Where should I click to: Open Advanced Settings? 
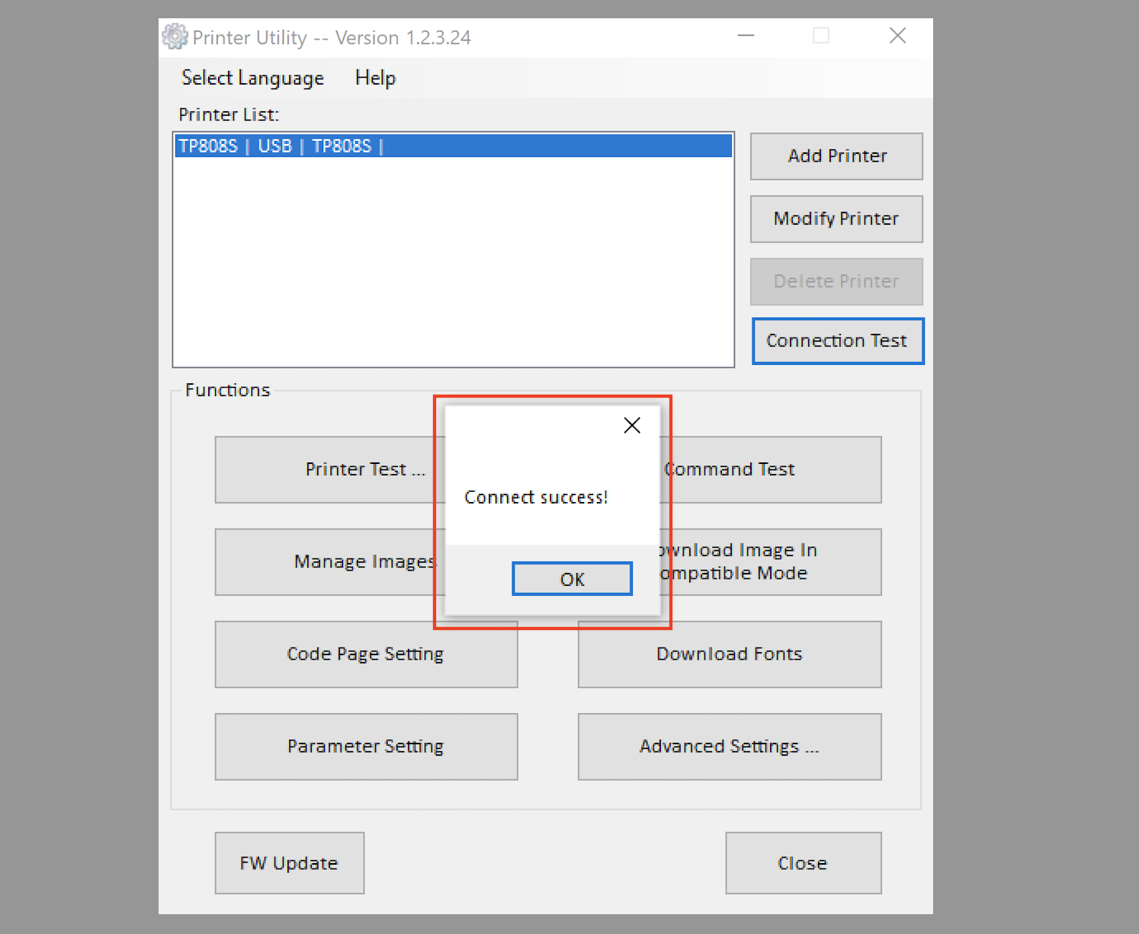730,747
